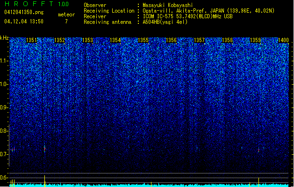Click the 1.0 kHz frequency label

(4, 84)
